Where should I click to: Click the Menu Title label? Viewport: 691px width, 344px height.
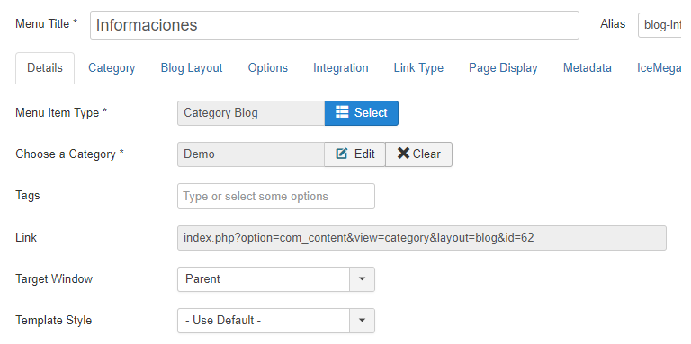point(46,23)
